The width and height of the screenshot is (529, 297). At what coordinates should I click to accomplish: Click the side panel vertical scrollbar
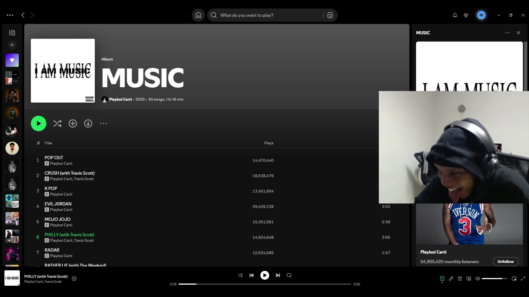[x=525, y=66]
